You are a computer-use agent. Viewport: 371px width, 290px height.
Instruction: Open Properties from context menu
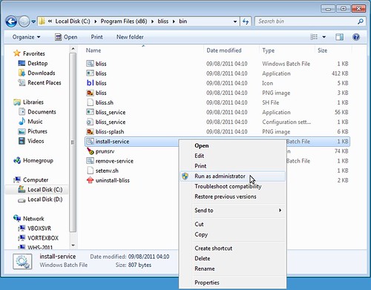tap(232, 283)
